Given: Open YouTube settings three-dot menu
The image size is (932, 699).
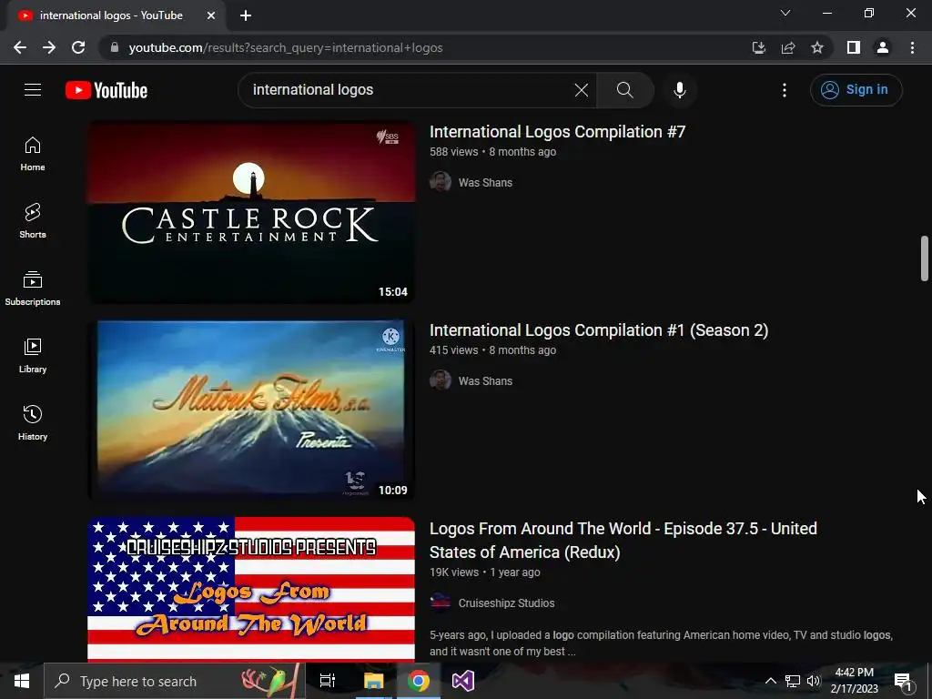Looking at the screenshot, I should pyautogui.click(x=785, y=90).
